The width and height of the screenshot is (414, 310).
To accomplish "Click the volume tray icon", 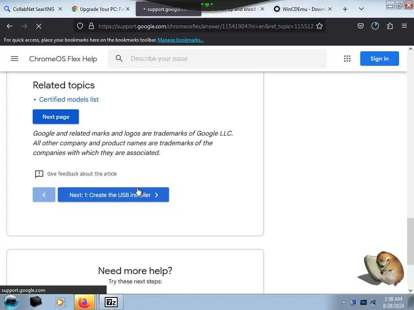I will coord(373,302).
